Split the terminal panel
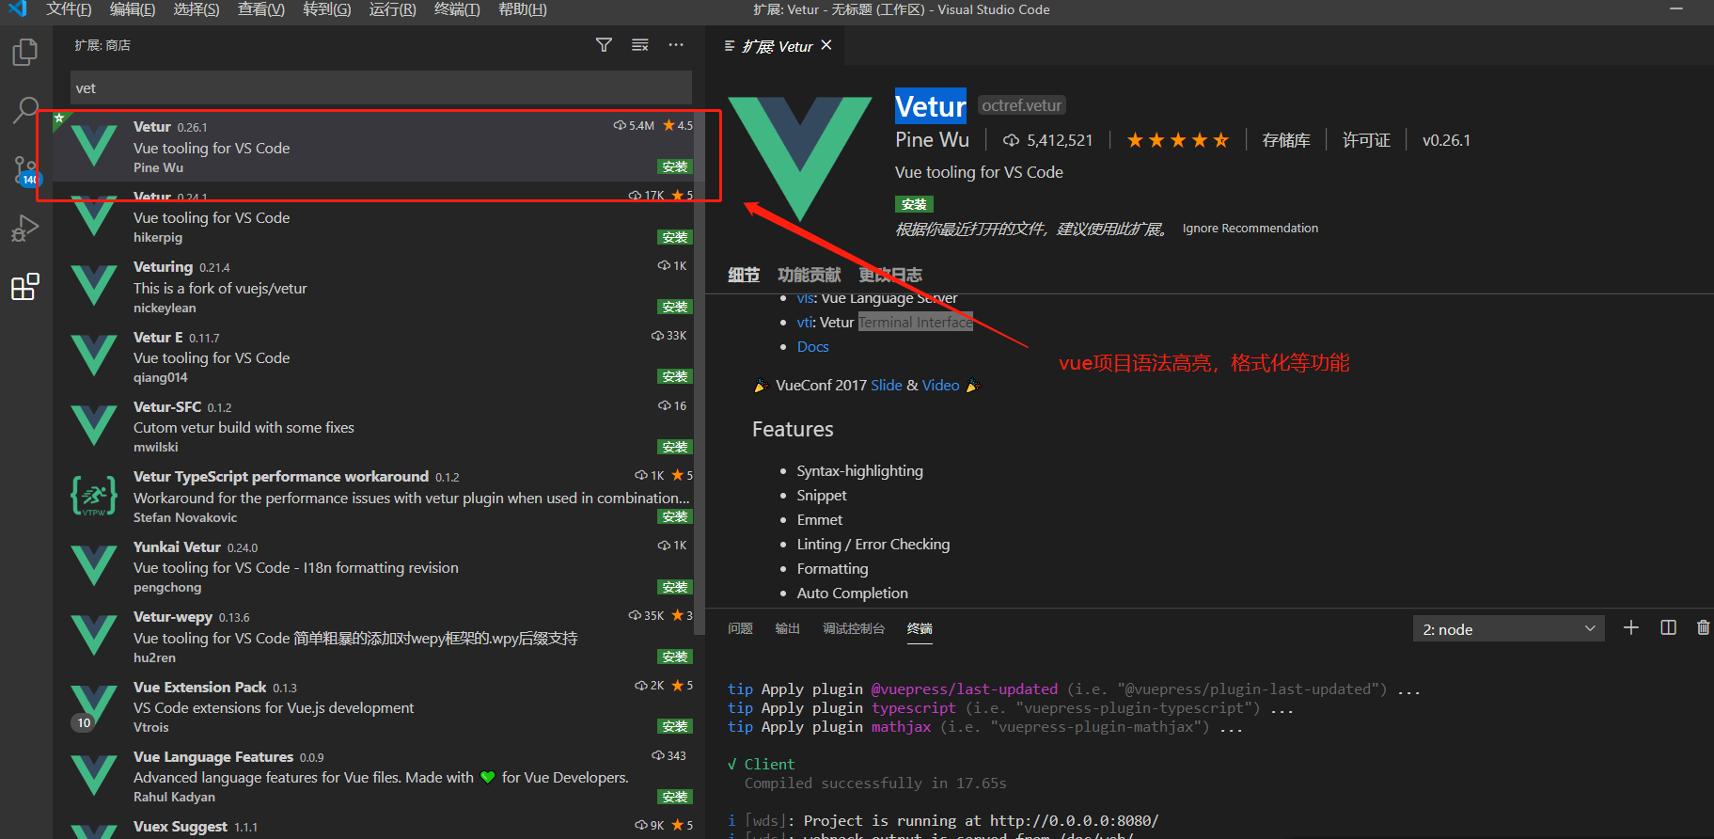This screenshot has height=839, width=1714. point(1668,628)
